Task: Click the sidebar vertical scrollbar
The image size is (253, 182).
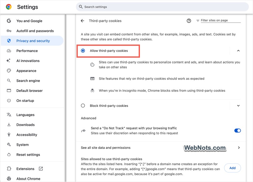Action: pos(65,98)
